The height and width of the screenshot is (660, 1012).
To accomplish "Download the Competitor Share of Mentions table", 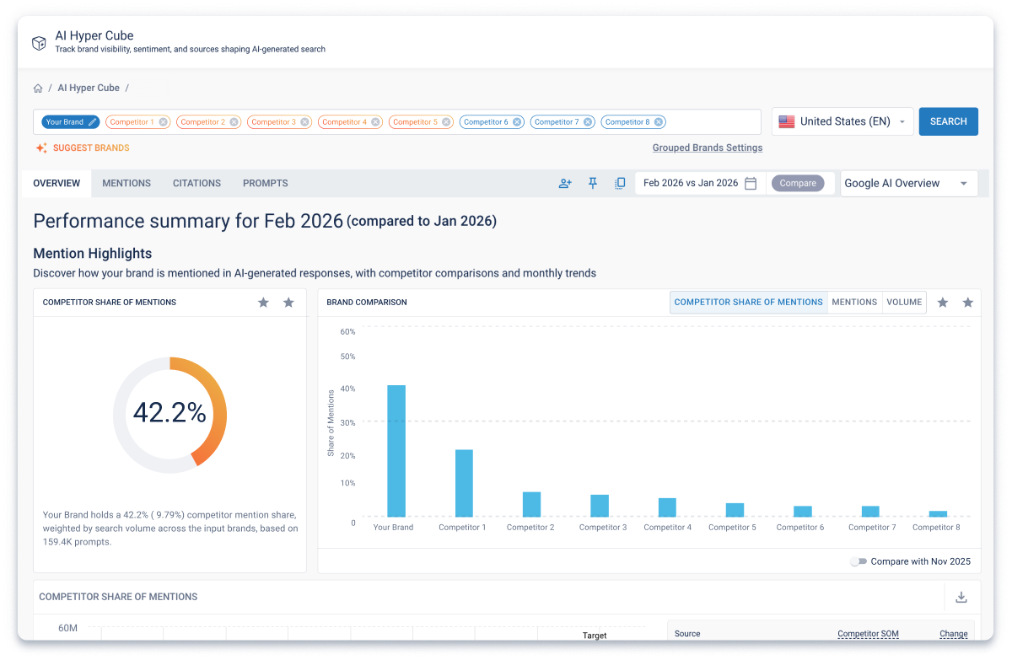I will (961, 597).
